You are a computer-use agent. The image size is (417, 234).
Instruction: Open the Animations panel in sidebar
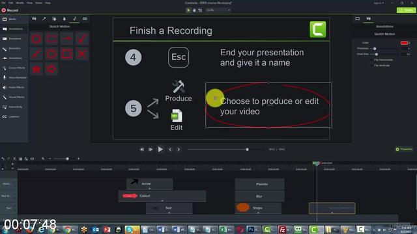click(x=14, y=58)
